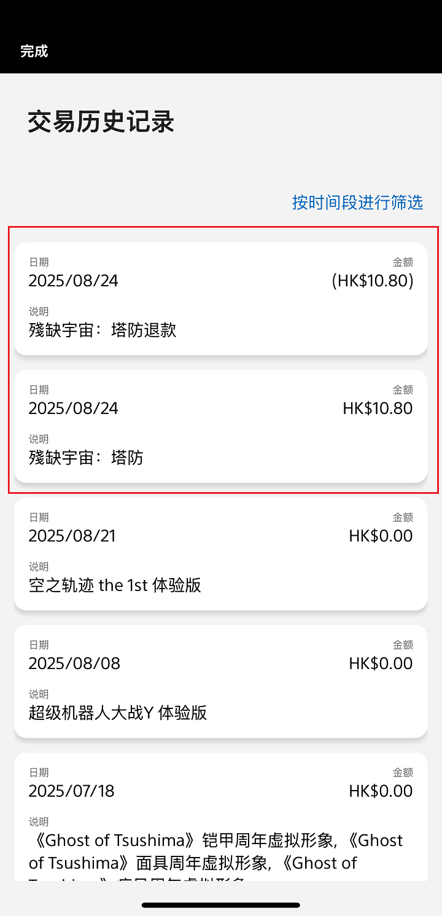Select the (HK$10.80) refund amount

[373, 281]
